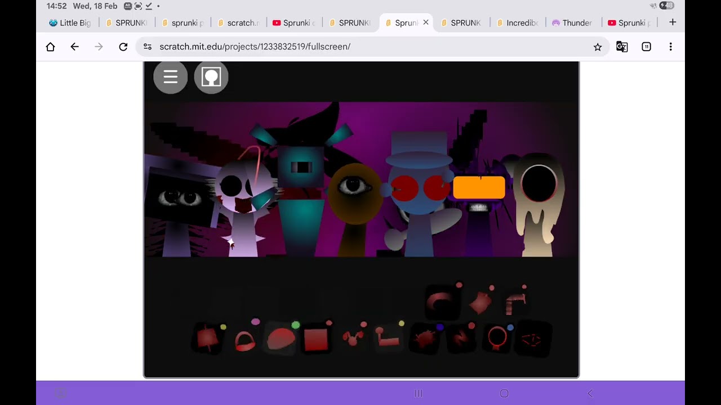Navigate forward in the browser

(x=99, y=47)
